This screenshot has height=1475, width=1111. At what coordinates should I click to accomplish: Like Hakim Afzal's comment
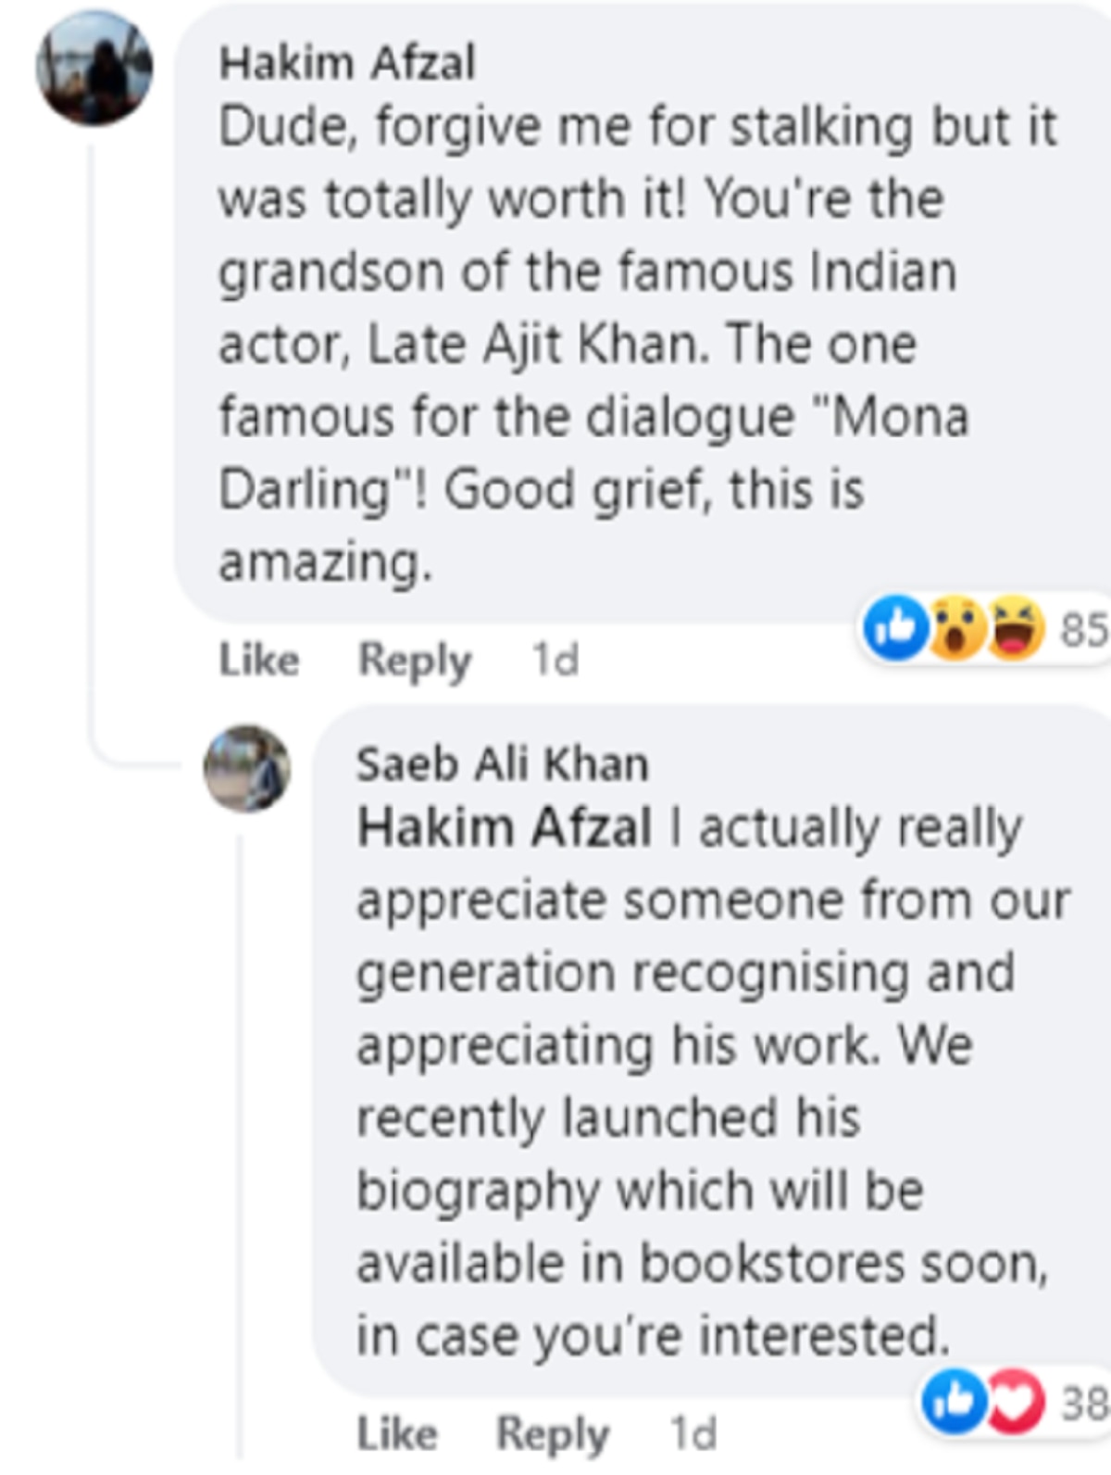(x=259, y=660)
